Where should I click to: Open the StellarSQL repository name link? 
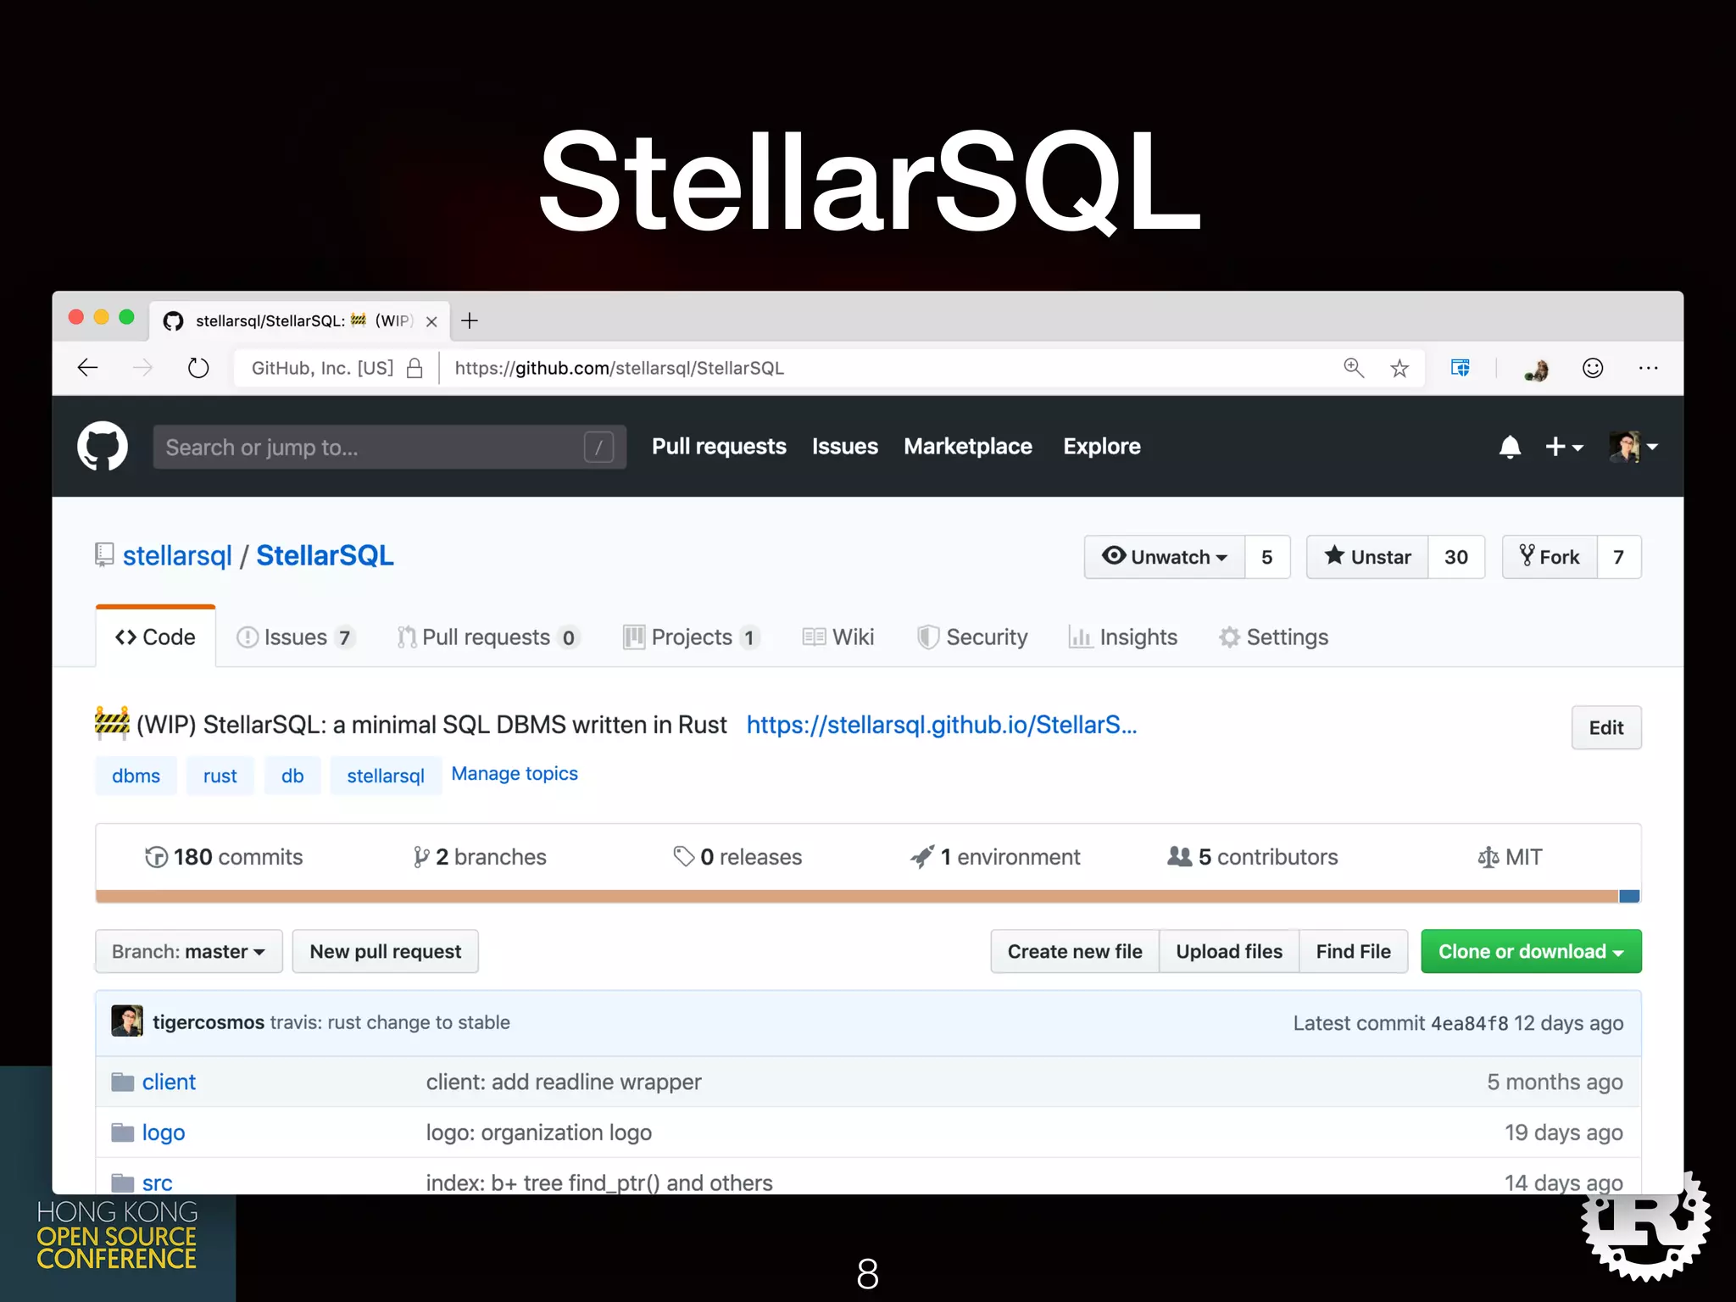tap(325, 556)
